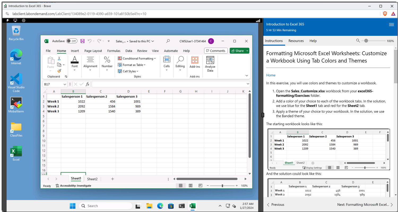This screenshot has width=398, height=212.
Task: Click the lab settings gear icon
Action: click(x=24, y=20)
